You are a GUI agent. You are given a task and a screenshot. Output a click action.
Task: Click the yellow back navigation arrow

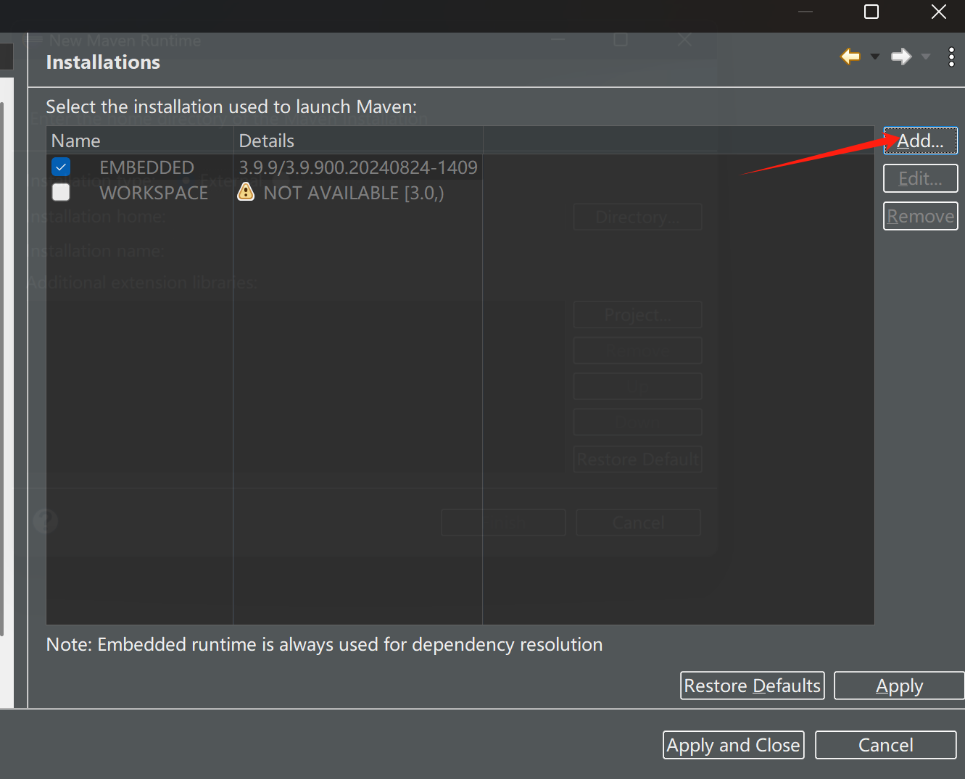tap(850, 57)
